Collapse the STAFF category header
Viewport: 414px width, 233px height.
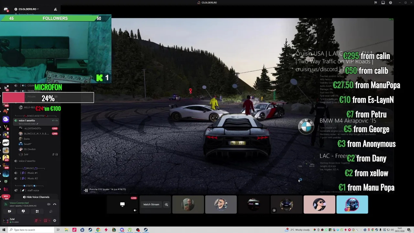click(29, 186)
